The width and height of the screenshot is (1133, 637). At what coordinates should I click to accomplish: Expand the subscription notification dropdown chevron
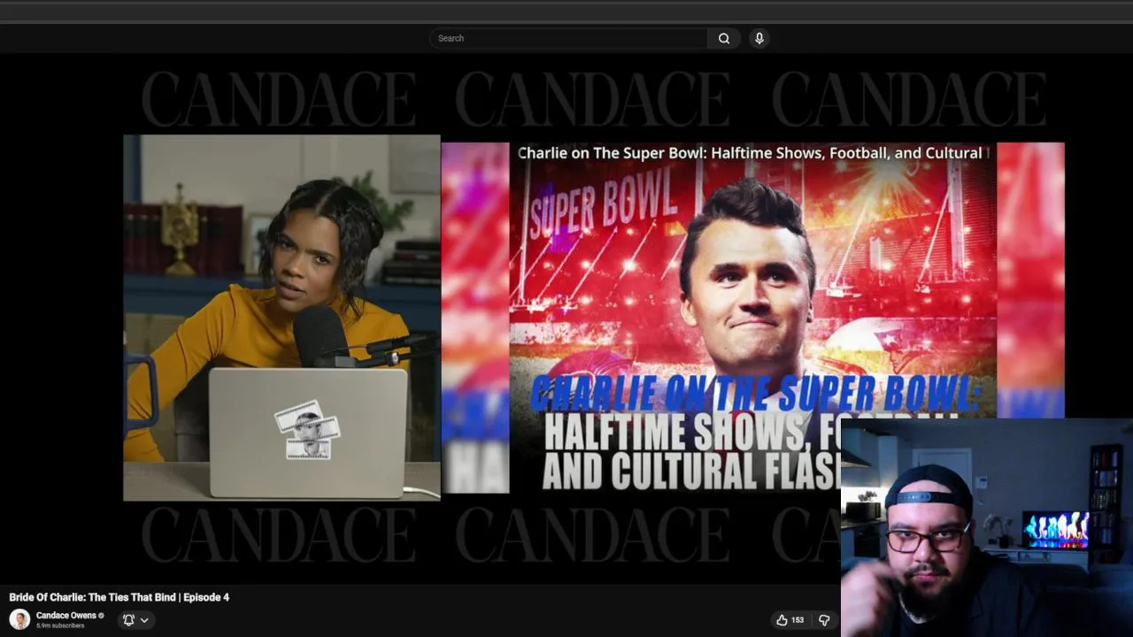(x=144, y=620)
